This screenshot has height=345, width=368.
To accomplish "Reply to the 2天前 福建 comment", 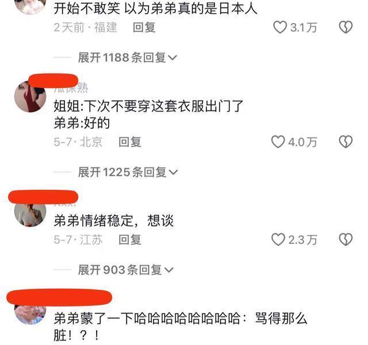I will (144, 27).
